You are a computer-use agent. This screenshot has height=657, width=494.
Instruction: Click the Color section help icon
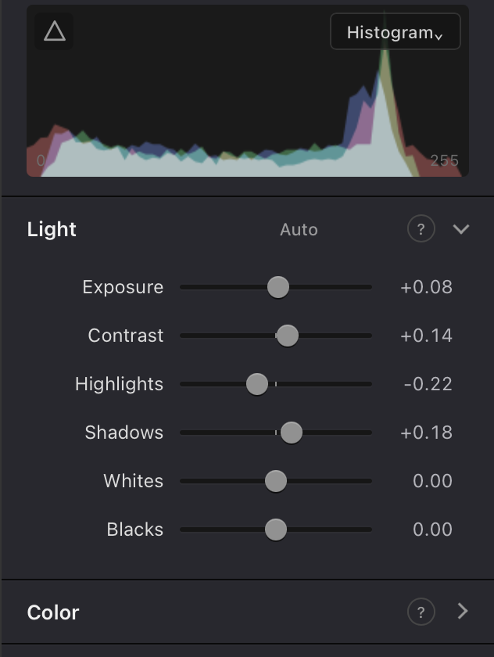421,612
